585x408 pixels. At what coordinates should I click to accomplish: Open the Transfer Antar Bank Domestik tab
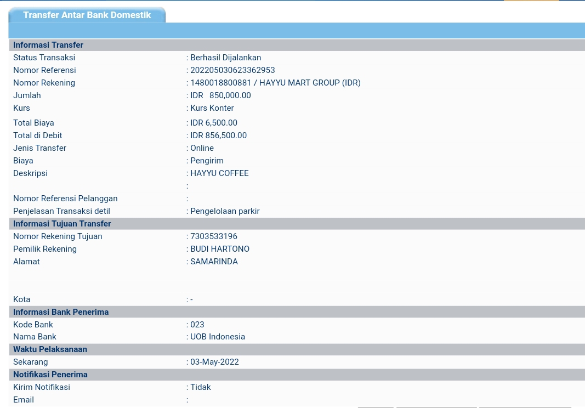87,15
